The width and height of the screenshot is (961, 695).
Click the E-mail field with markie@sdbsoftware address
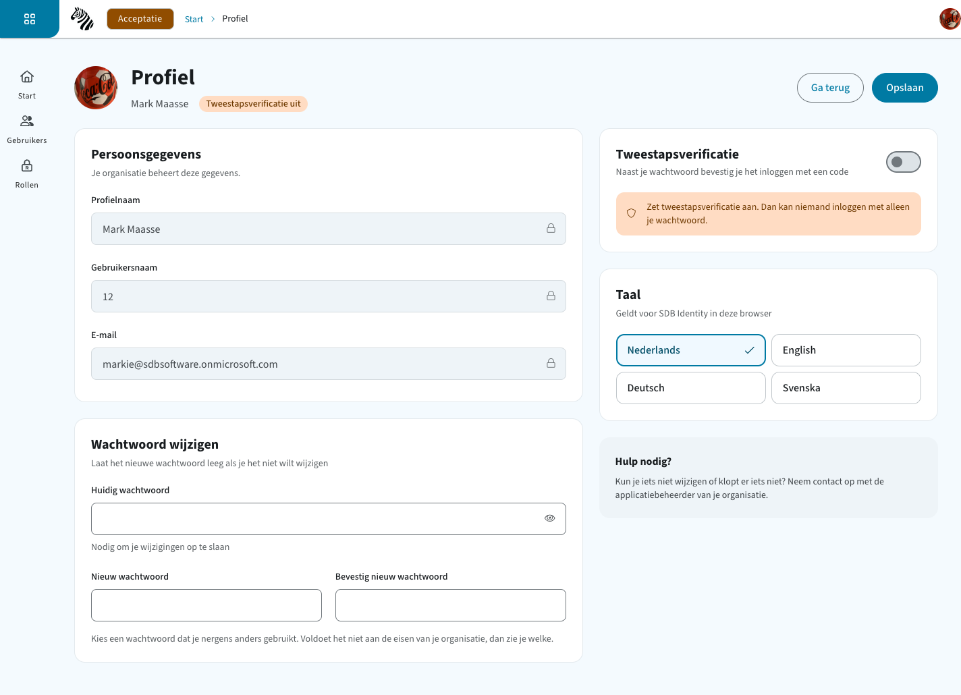pyautogui.click(x=329, y=364)
